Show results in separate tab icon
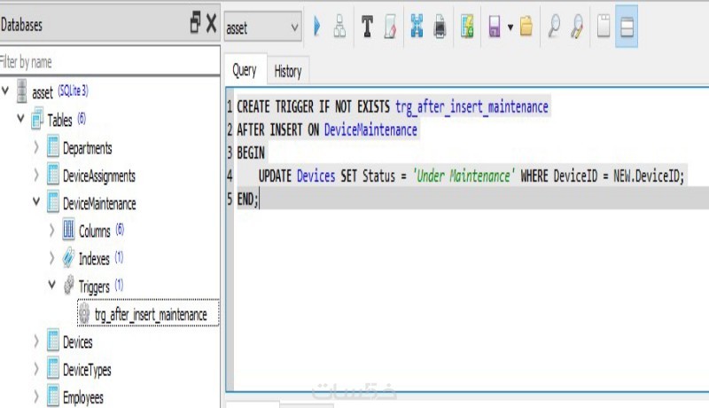709x408 pixels. coord(604,26)
